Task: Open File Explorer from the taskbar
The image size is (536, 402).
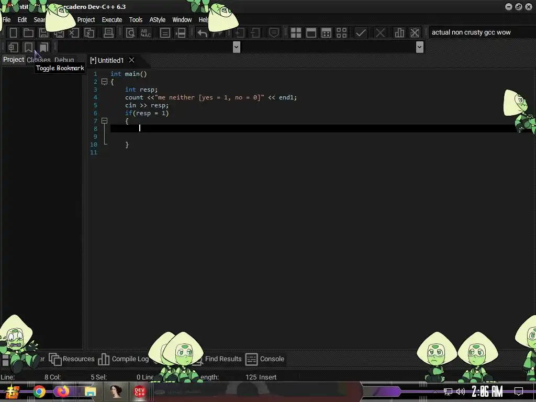Action: (x=90, y=392)
